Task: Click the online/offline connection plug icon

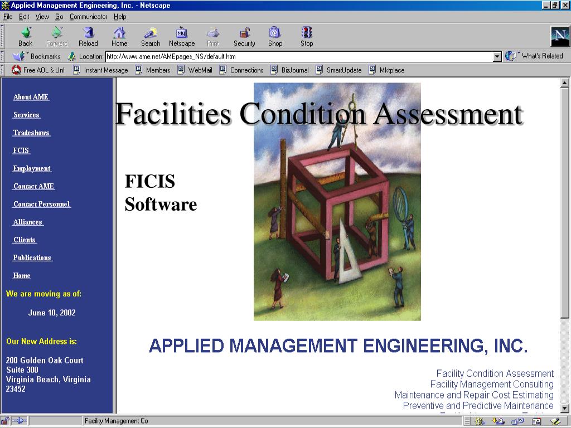Action: [x=20, y=421]
